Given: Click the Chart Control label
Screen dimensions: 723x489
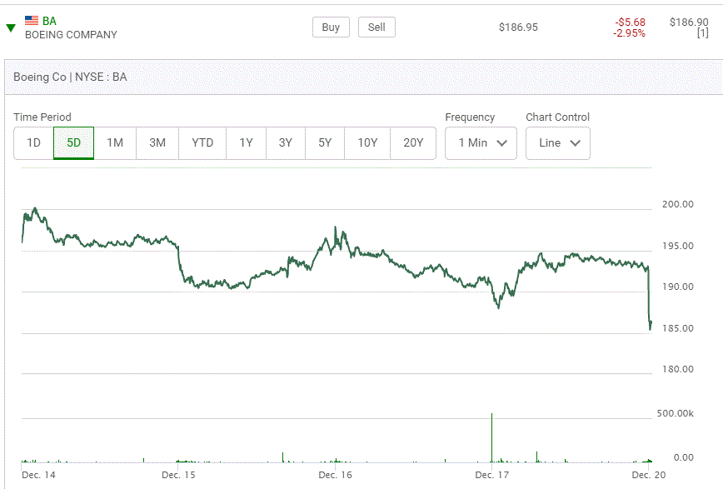Looking at the screenshot, I should pos(558,117).
